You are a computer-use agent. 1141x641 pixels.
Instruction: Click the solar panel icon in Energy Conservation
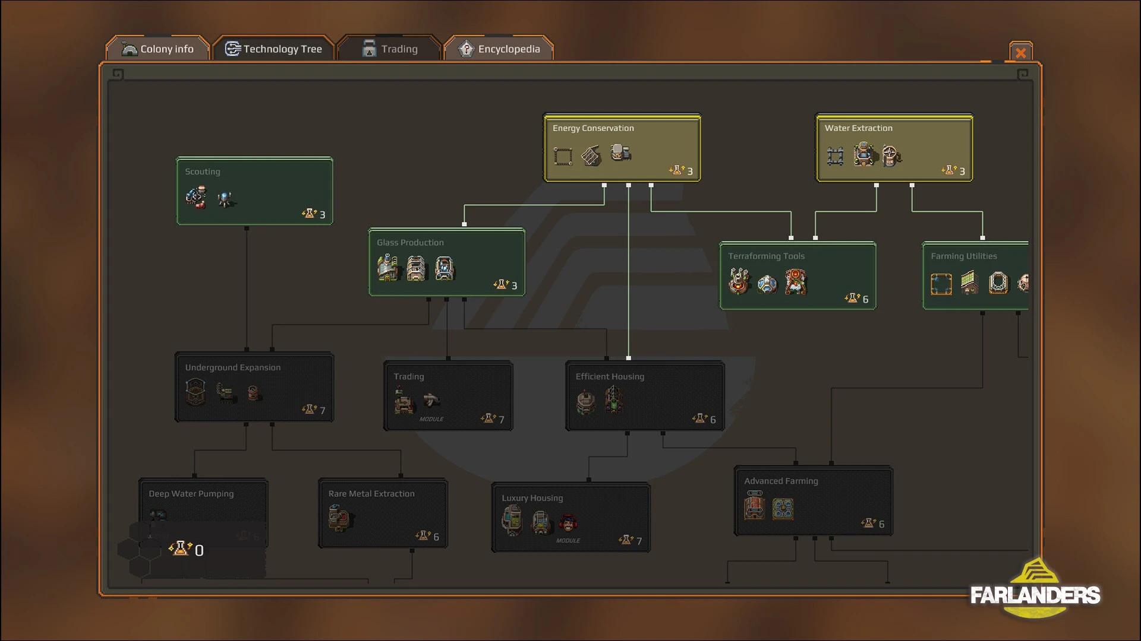(x=591, y=156)
